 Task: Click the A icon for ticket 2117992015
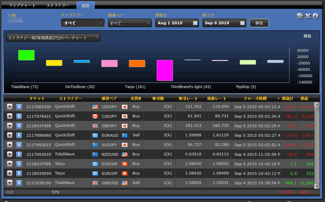[19, 145]
